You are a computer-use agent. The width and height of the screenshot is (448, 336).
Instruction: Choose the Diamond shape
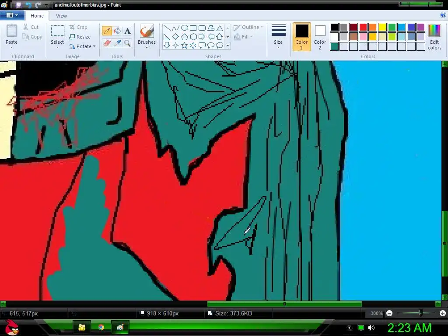pyautogui.click(x=176, y=37)
